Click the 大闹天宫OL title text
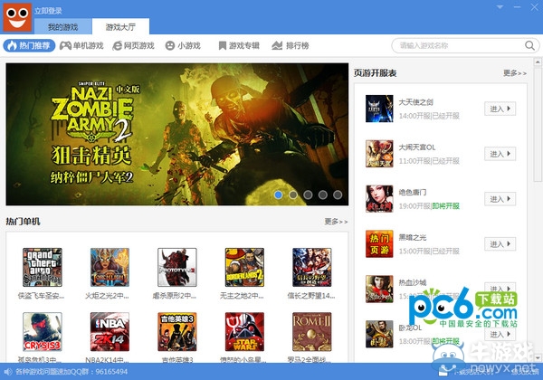Image resolution: width=543 pixels, height=380 pixels. (x=417, y=147)
